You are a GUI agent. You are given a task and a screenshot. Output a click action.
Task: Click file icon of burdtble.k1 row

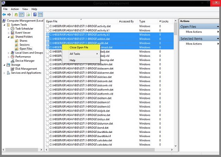coord(48,136)
